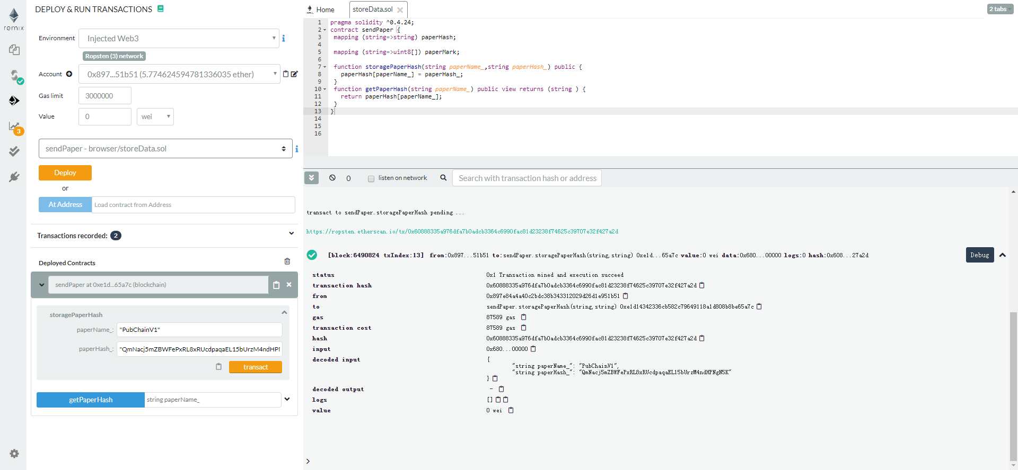
Task: Click the terminal vertical scrollbar thumb
Action: pyautogui.click(x=1014, y=385)
